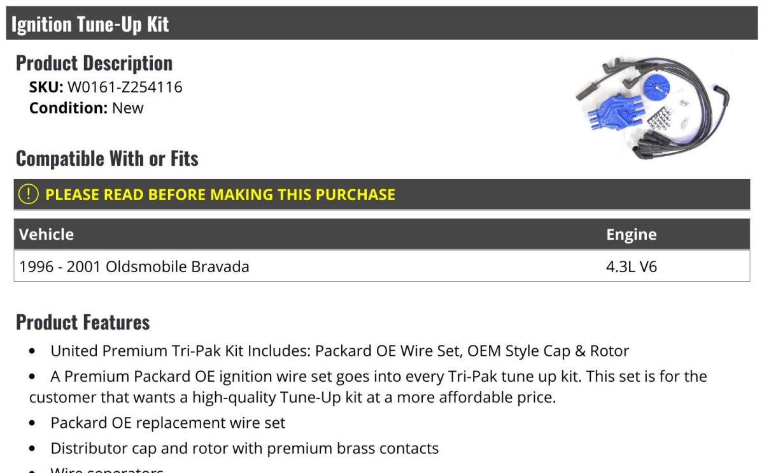
Task: Click the Packard OE replacement wire set bullet
Action: (168, 423)
